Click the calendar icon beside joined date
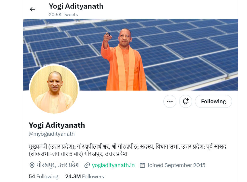The image size is (247, 182). pos(142,165)
